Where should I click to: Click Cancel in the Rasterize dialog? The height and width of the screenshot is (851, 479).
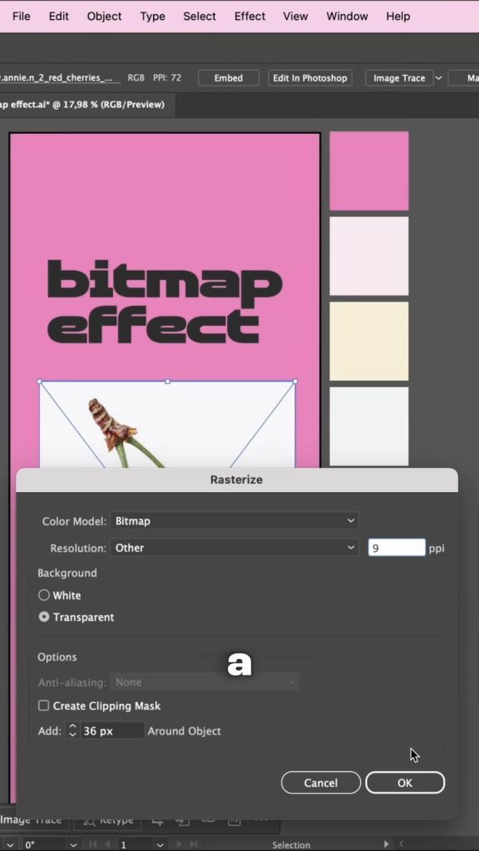pyautogui.click(x=321, y=783)
